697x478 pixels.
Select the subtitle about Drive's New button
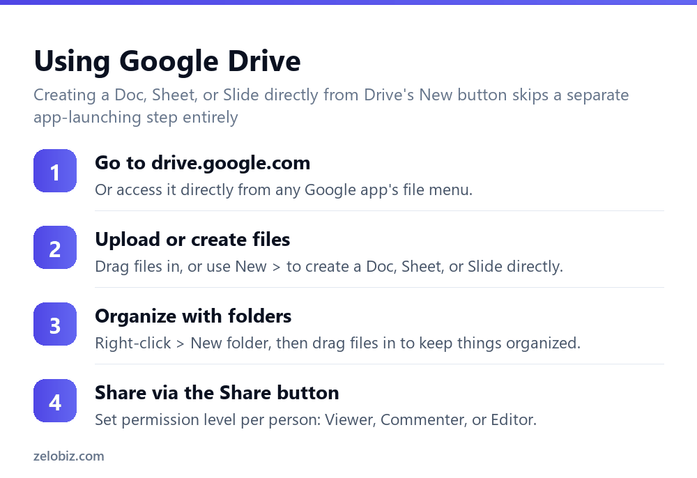click(331, 106)
